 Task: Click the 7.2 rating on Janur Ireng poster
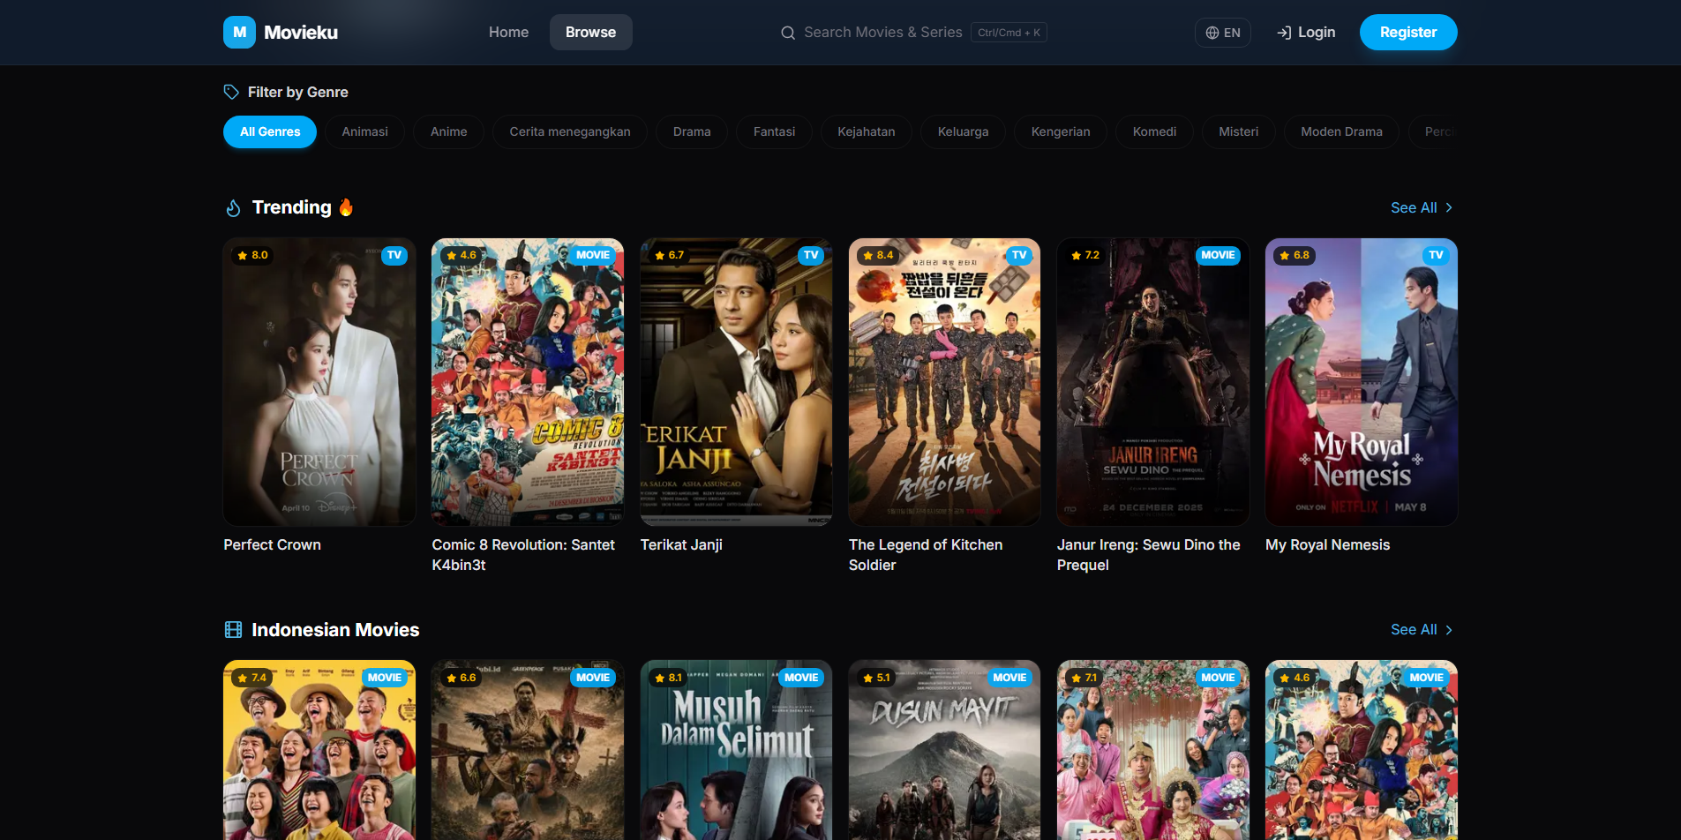click(1084, 255)
